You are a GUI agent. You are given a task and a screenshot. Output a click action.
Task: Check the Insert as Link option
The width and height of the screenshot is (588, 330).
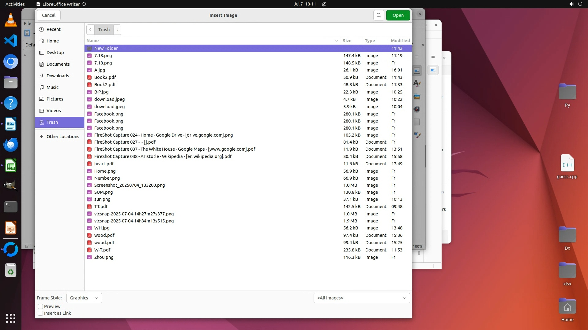pyautogui.click(x=40, y=313)
